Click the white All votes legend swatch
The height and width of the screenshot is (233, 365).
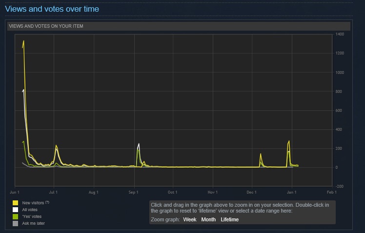coord(16,209)
